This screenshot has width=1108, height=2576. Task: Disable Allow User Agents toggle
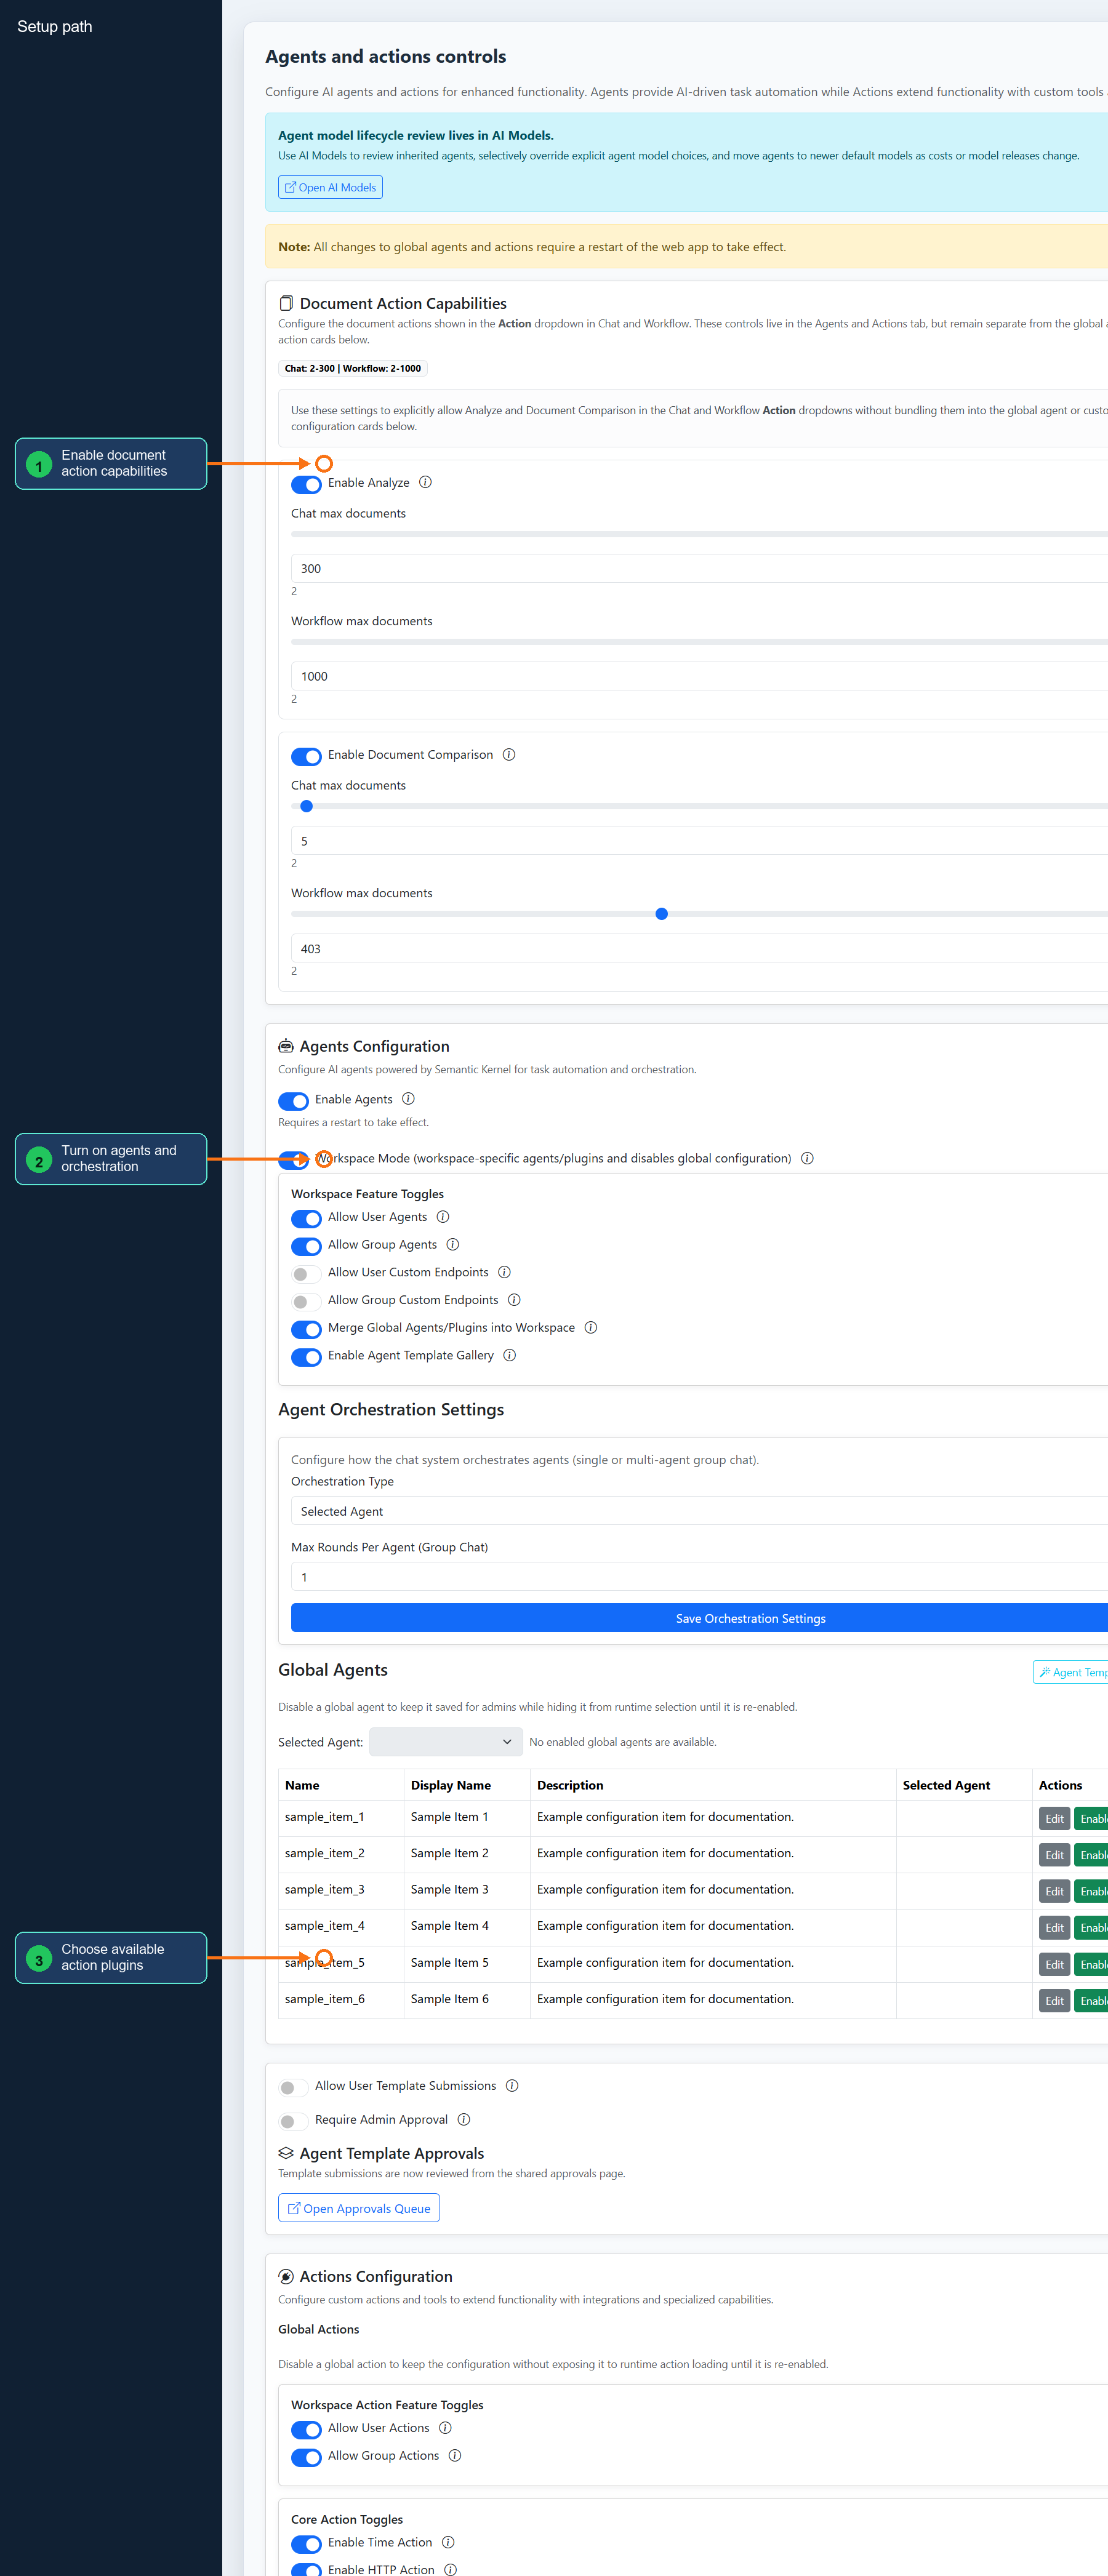[306, 1219]
